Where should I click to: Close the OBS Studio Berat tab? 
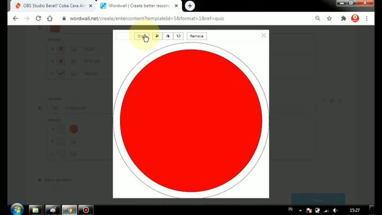tap(91, 5)
